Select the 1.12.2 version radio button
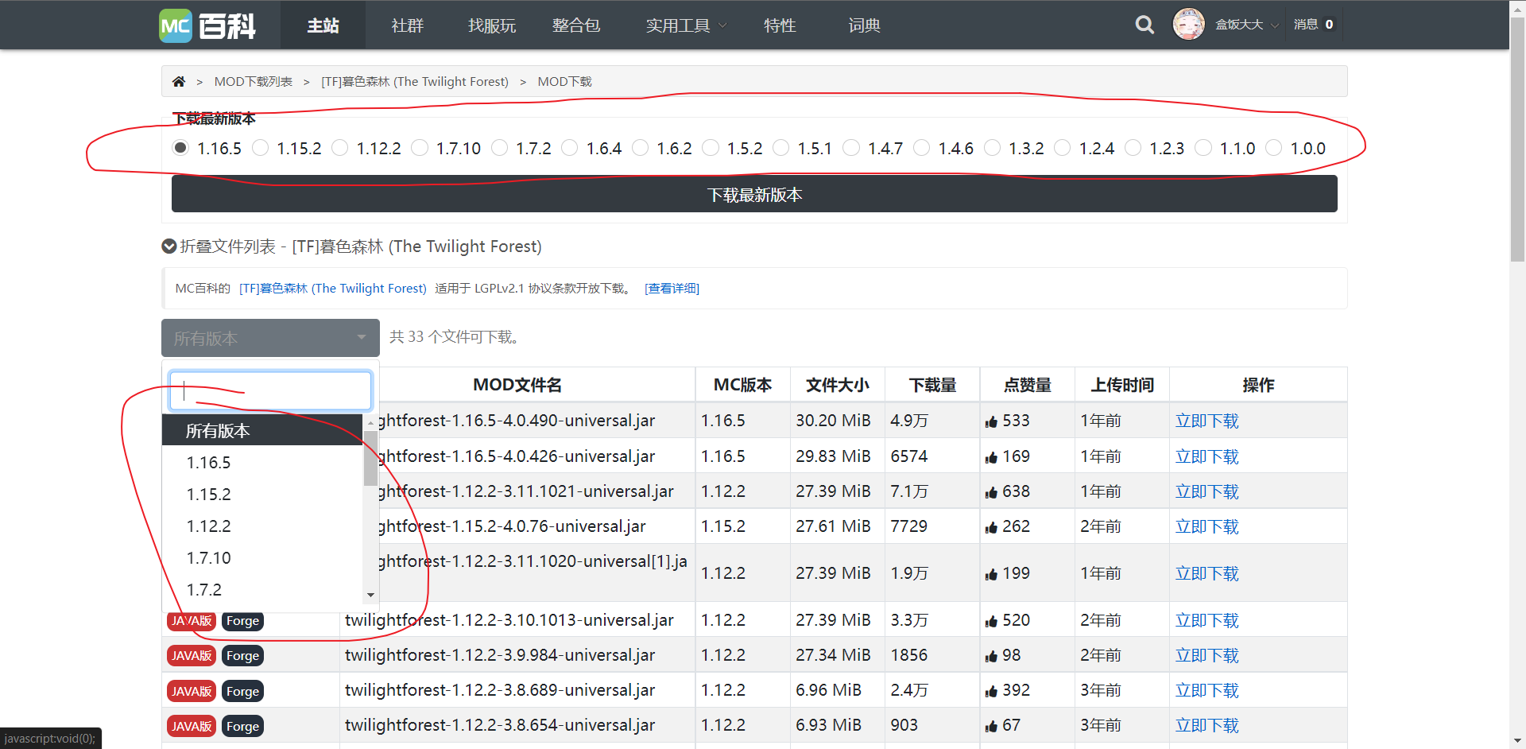The image size is (1526, 749). 340,148
